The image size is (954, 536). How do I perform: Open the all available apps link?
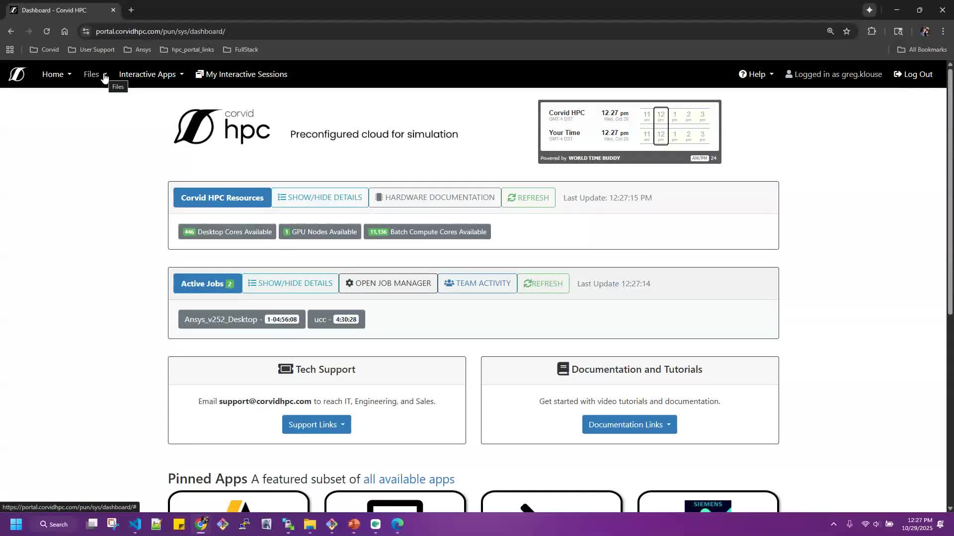tap(408, 479)
